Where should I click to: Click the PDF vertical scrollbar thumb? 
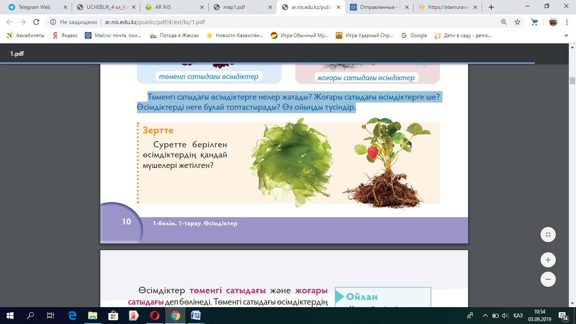[572, 81]
